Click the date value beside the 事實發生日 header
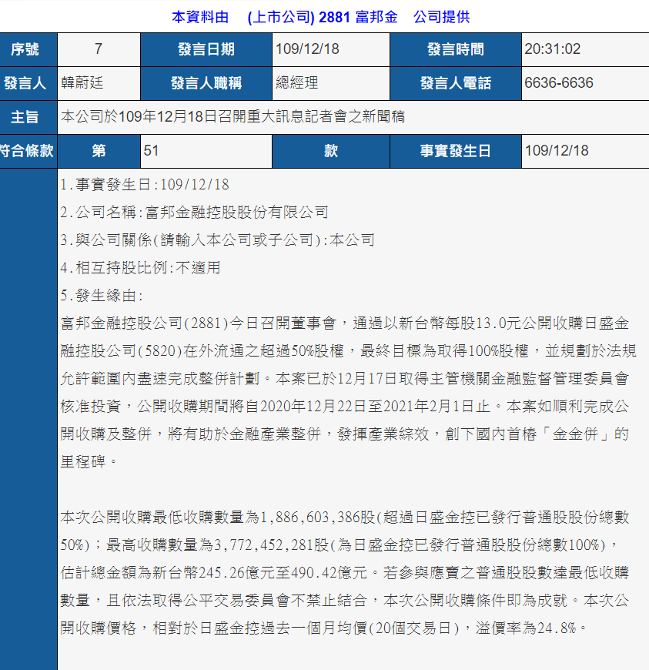The width and height of the screenshot is (649, 670). coord(557,151)
